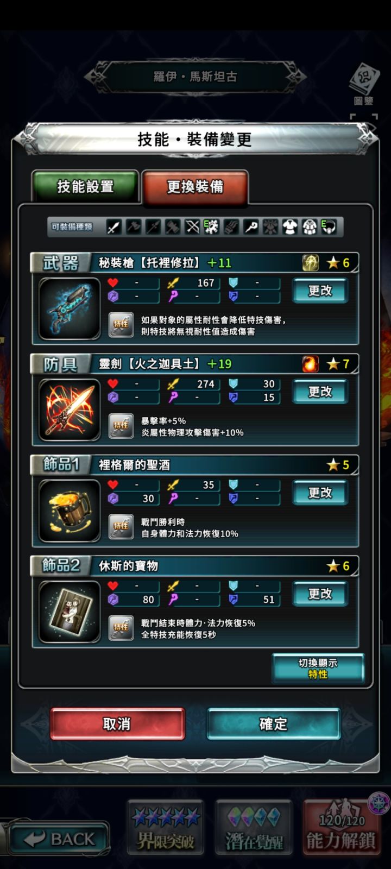
Task: Toggle display with 切換顯示 特性 button
Action: (x=318, y=668)
